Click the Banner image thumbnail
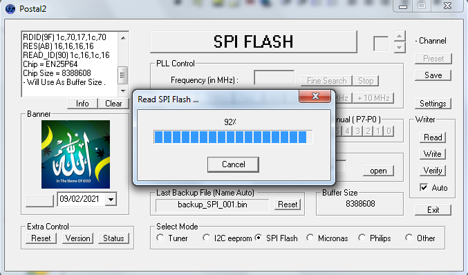 click(x=75, y=154)
